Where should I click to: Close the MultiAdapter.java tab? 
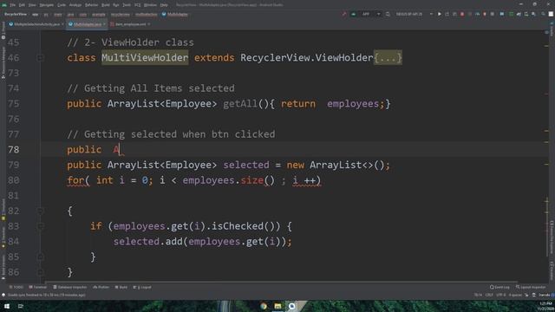coord(104,24)
